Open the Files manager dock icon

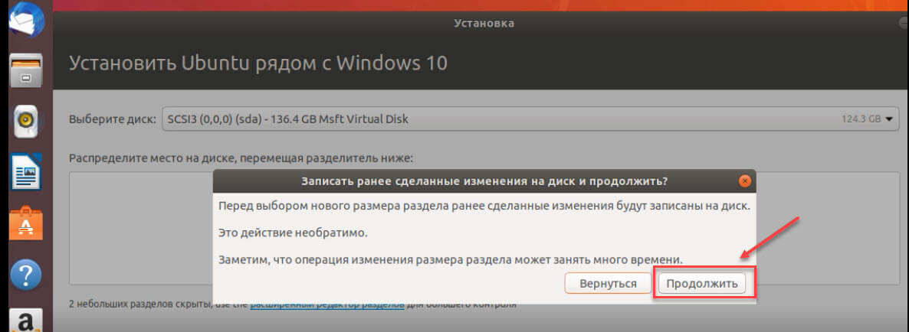pyautogui.click(x=25, y=69)
